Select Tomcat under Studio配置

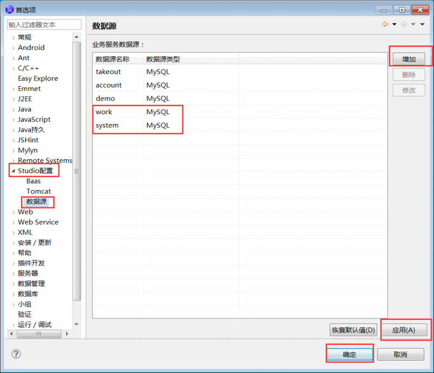tap(39, 191)
